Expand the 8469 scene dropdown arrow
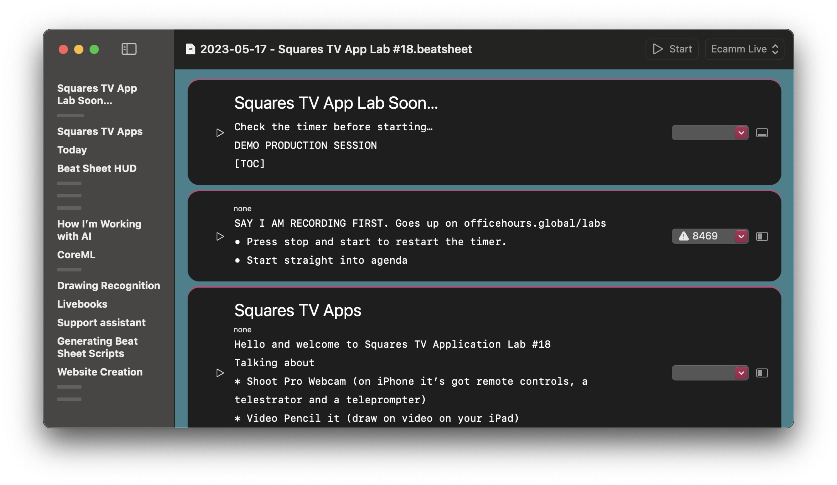 coord(741,236)
